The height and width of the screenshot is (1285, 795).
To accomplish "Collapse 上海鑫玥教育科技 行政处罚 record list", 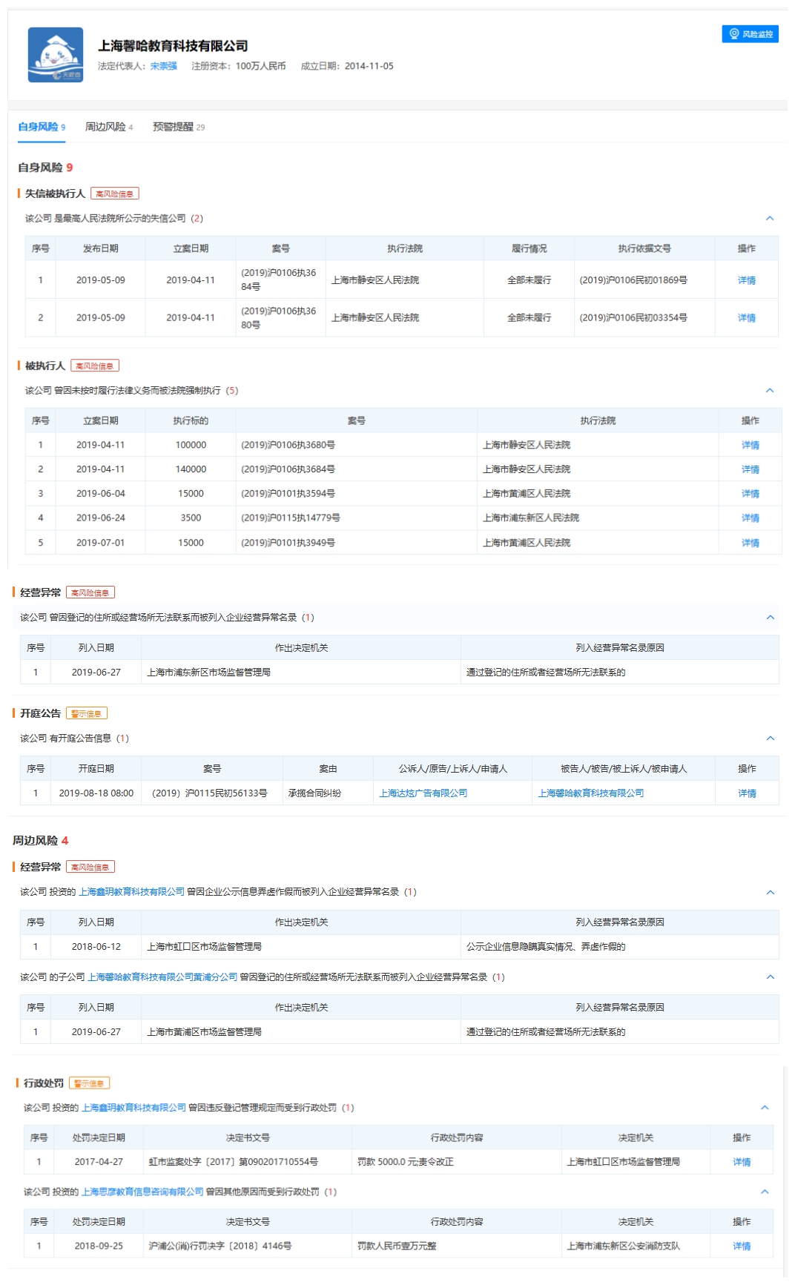I will [765, 1107].
